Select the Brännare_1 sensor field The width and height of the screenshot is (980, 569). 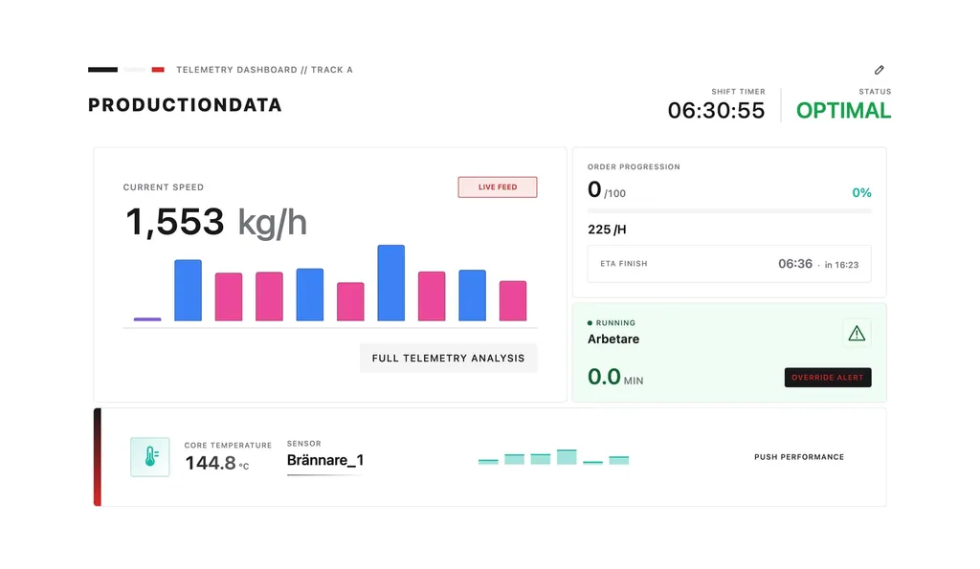pyautogui.click(x=325, y=461)
